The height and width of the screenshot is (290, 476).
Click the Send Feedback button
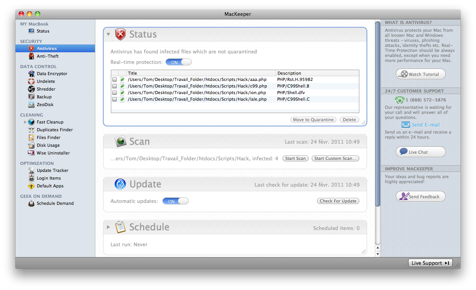[421, 196]
